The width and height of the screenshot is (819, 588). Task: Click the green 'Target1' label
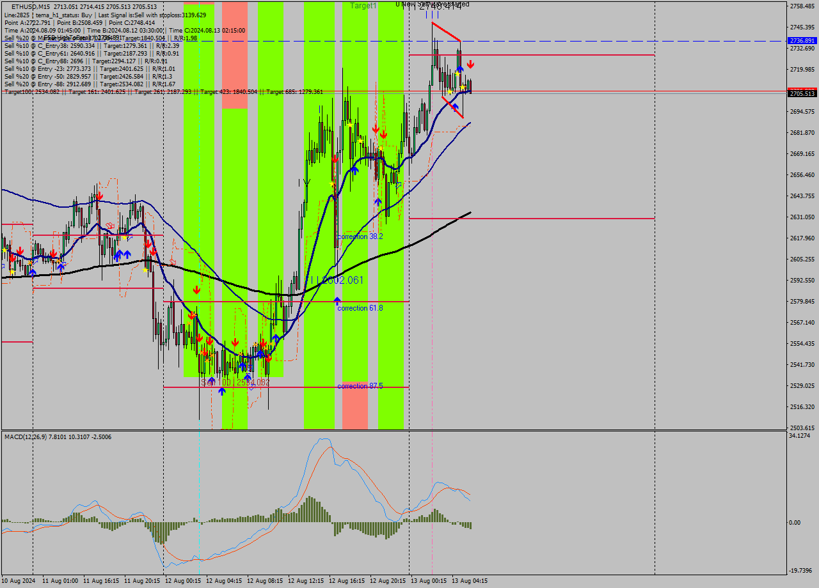(x=363, y=5)
